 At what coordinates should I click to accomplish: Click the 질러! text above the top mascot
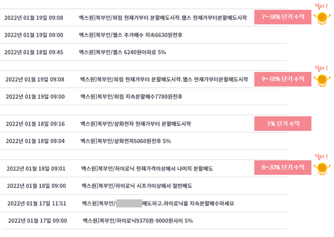coord(321,7)
